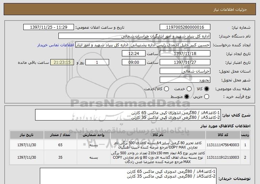This screenshot has width=260, height=184.
Task: Click the شرح کلی نیاز text area
Action: click(x=128, y=115)
